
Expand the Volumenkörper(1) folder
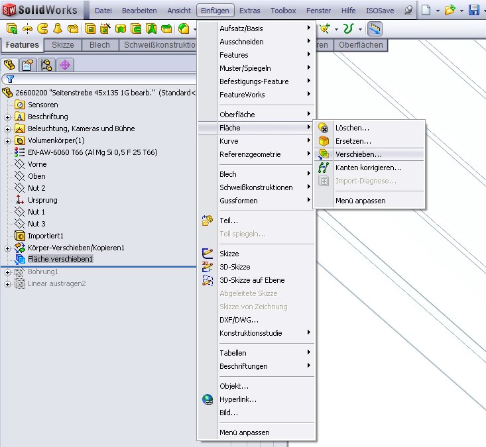(x=7, y=140)
